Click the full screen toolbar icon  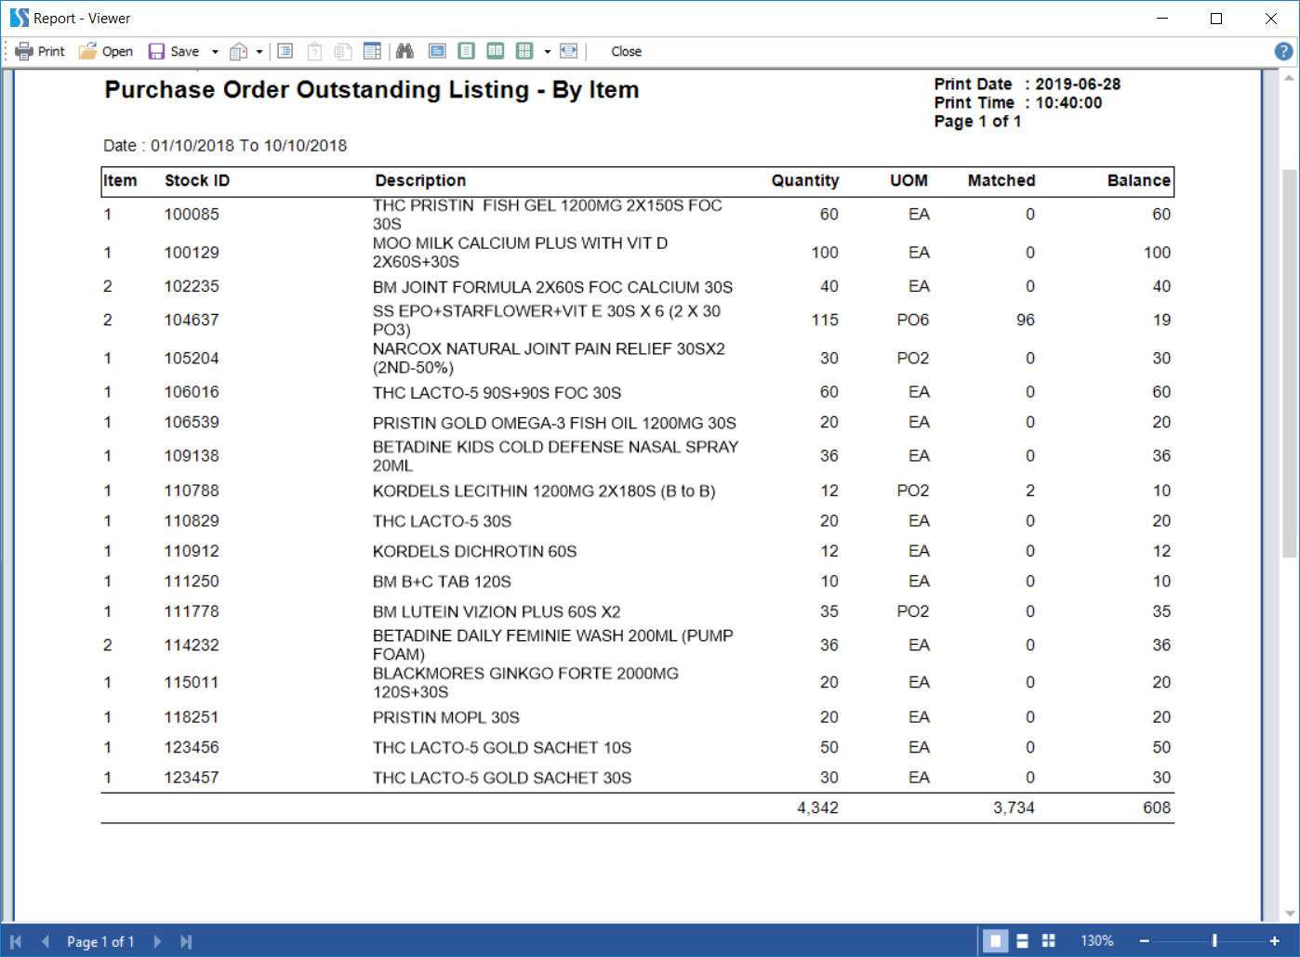coord(569,51)
